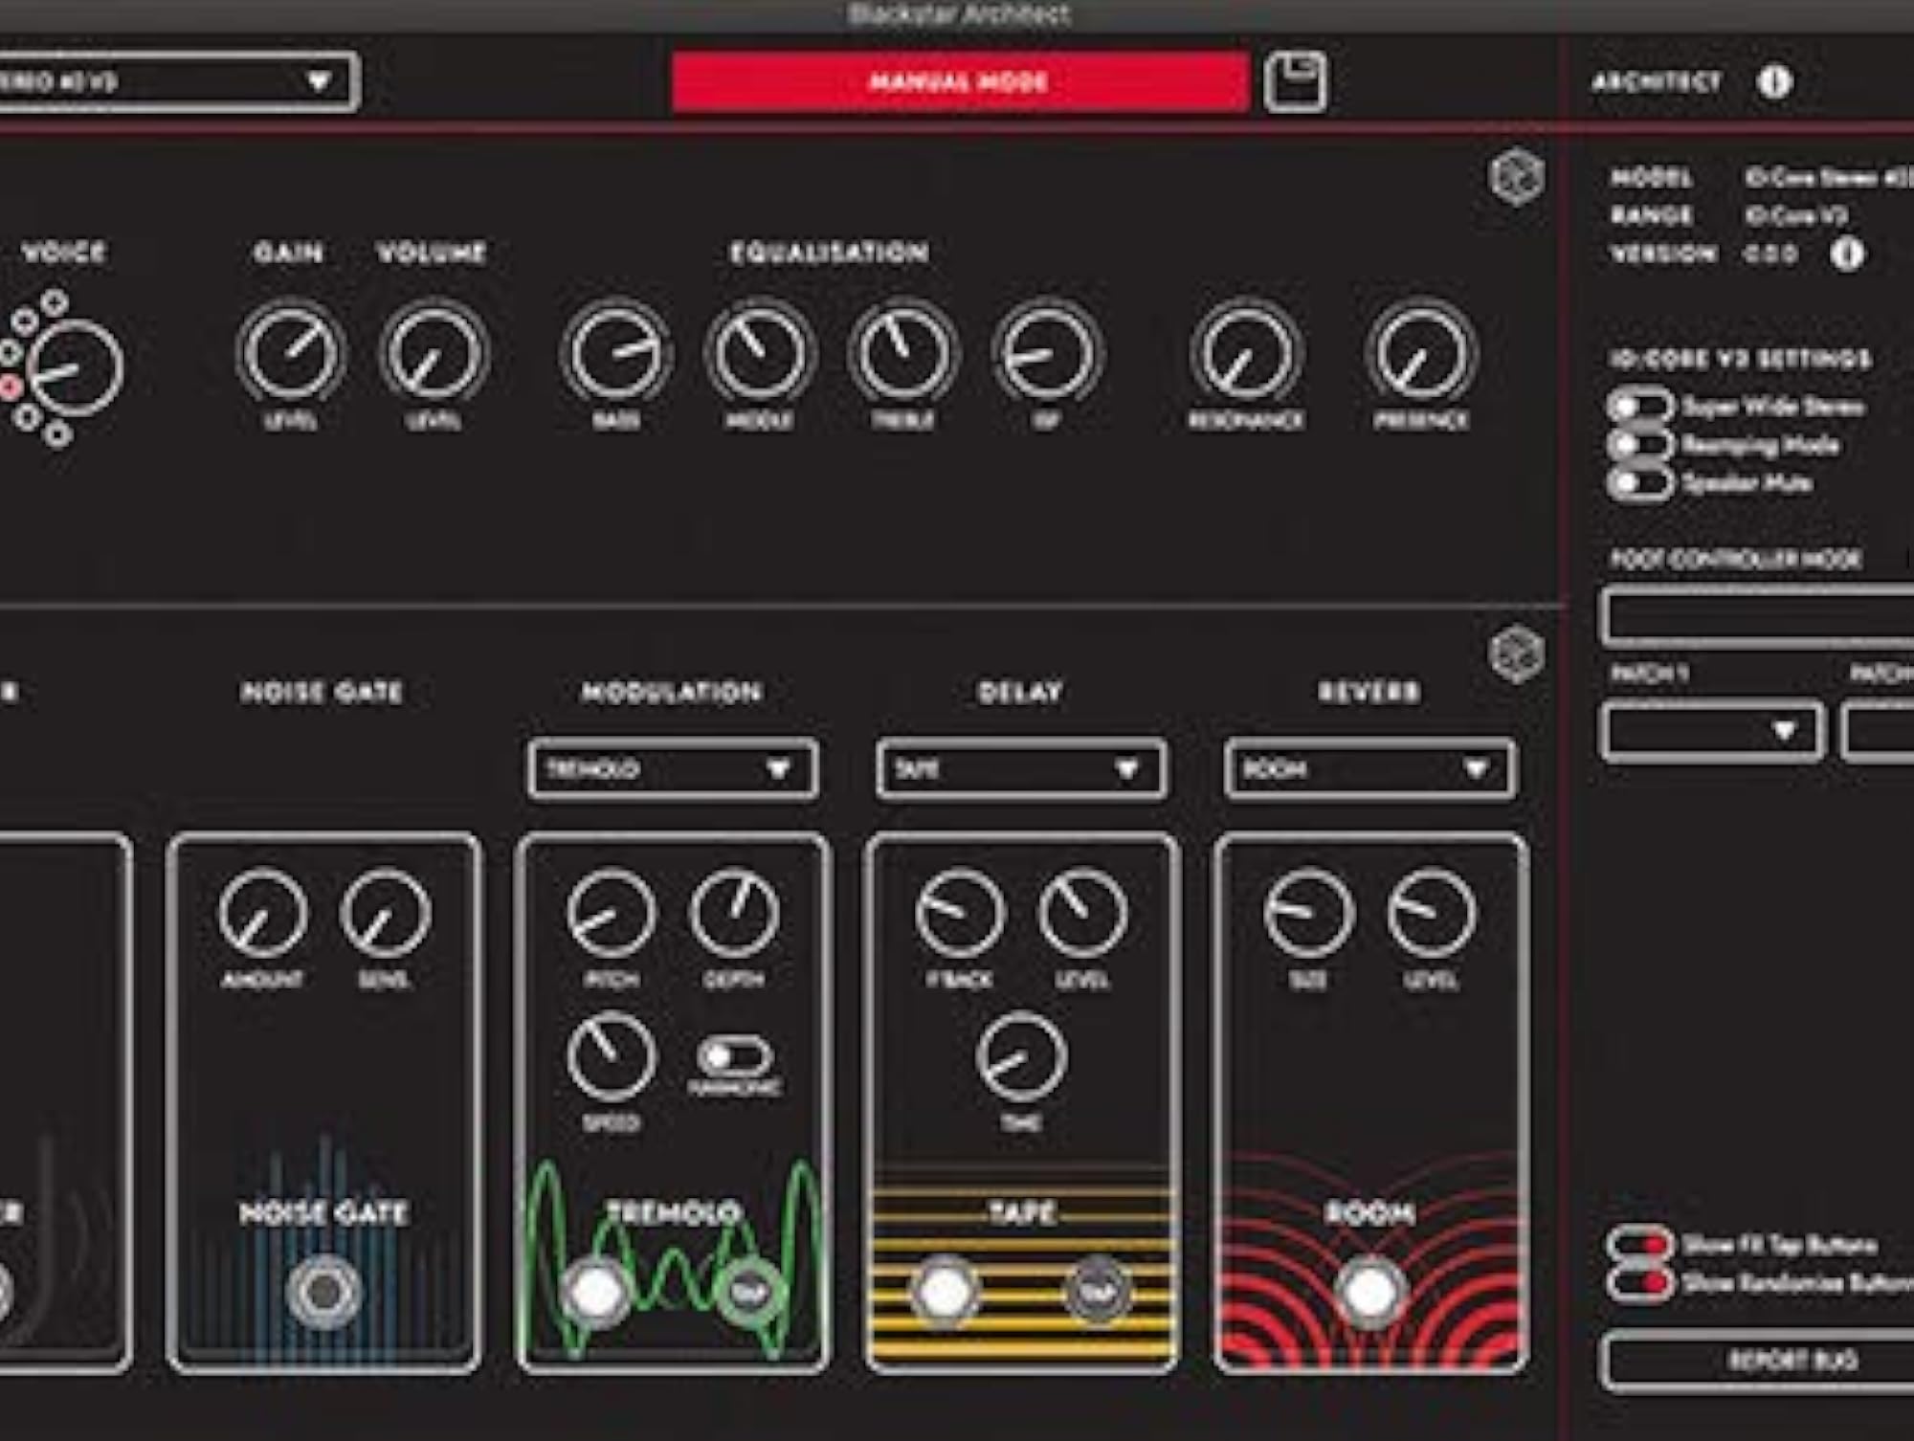Screen dimensions: 1914x1441
Task: Click the Bass equalisation knob
Action: (616, 353)
